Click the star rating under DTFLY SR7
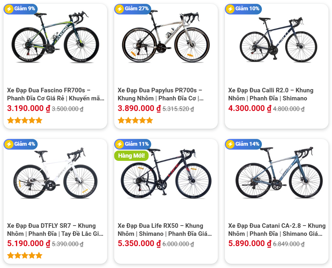332x268 pixels. point(25,256)
